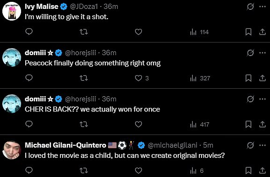View analytics showing 327 views
This screenshot has width=270, height=177.
point(200,78)
